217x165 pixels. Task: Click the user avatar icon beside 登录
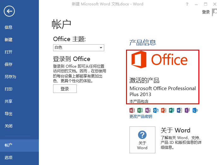[x=214, y=12]
